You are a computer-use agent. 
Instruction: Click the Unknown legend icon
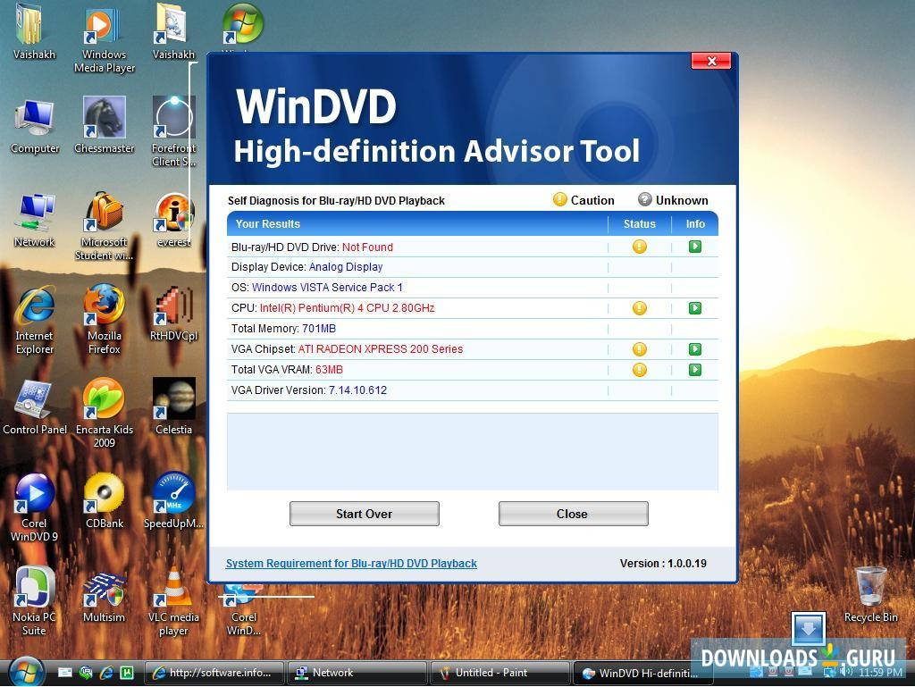point(644,199)
